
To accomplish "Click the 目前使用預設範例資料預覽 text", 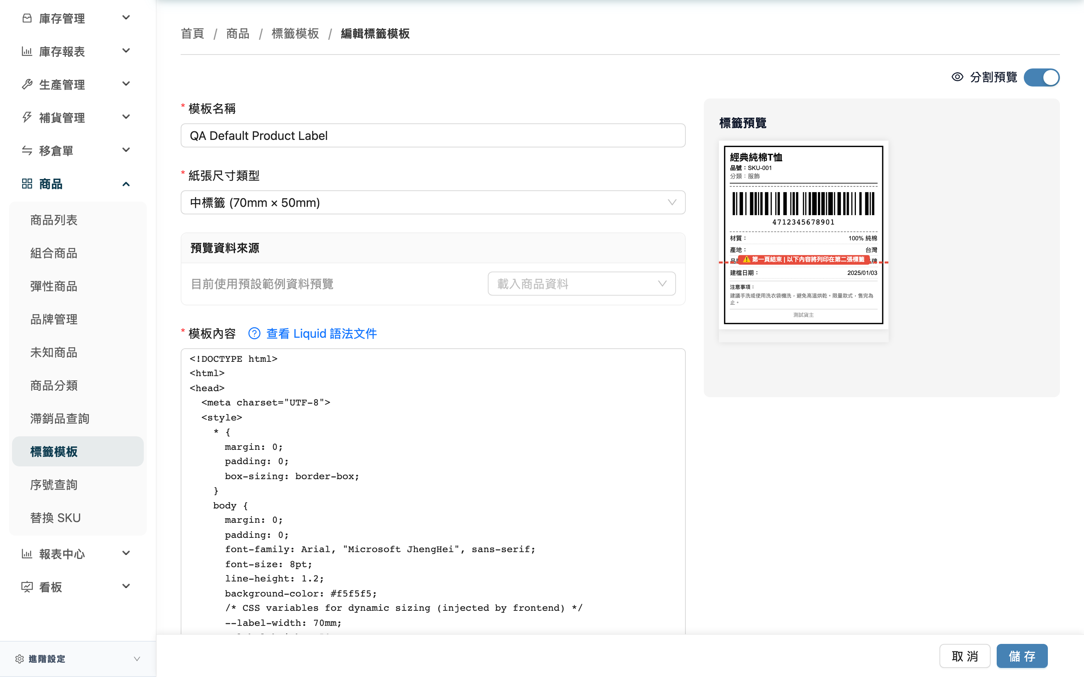I will tap(262, 284).
